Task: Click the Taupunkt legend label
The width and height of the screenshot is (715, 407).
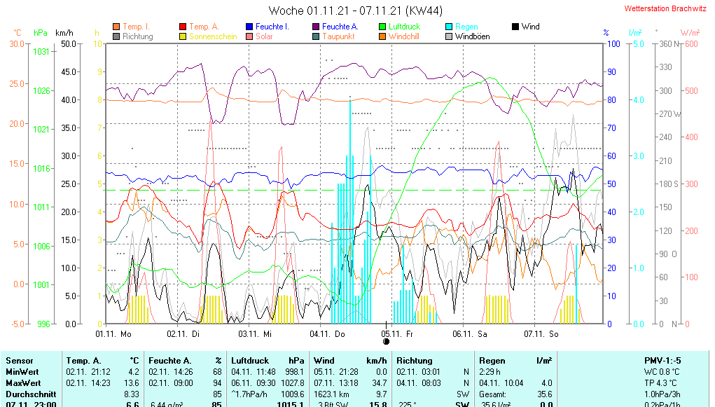Action: point(337,36)
